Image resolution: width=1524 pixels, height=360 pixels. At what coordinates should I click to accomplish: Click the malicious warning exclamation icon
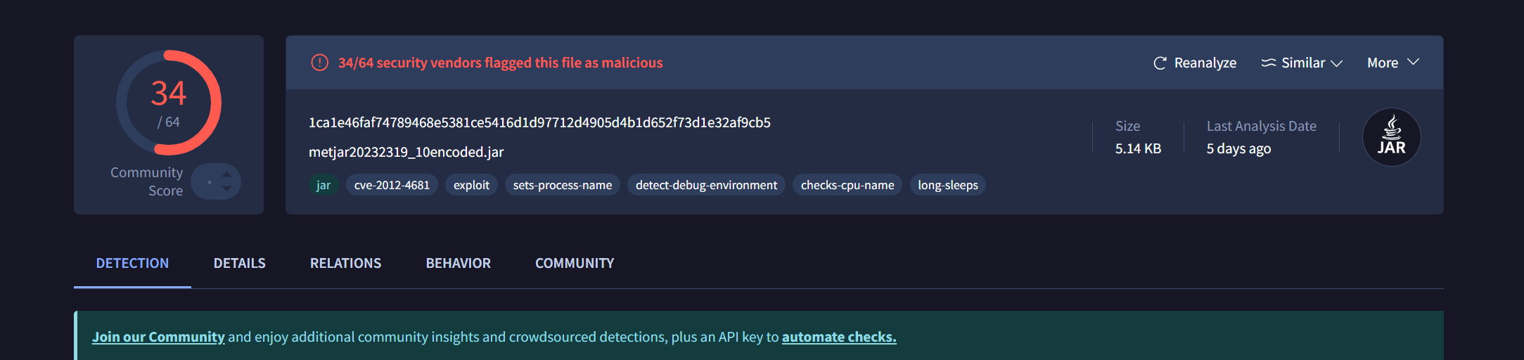pyautogui.click(x=319, y=63)
